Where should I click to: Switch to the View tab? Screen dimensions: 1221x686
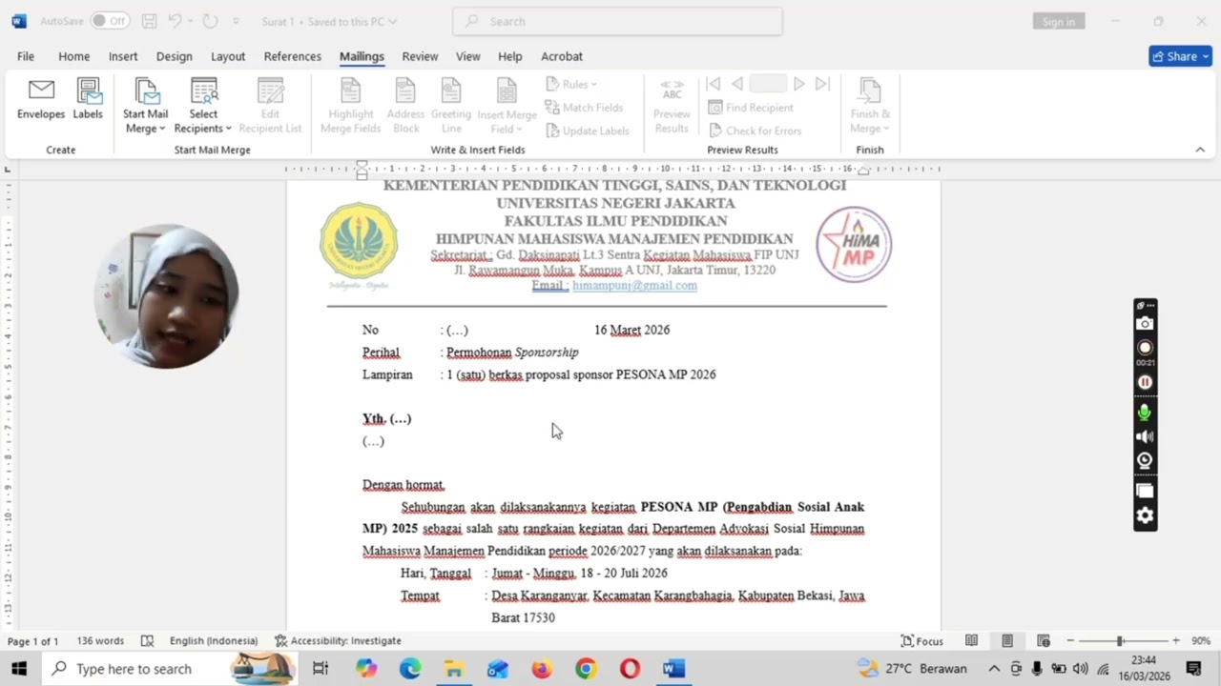[467, 56]
